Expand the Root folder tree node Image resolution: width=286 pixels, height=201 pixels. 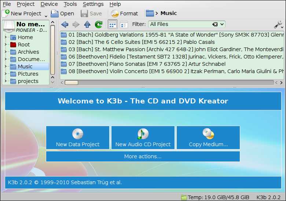pos(5,45)
